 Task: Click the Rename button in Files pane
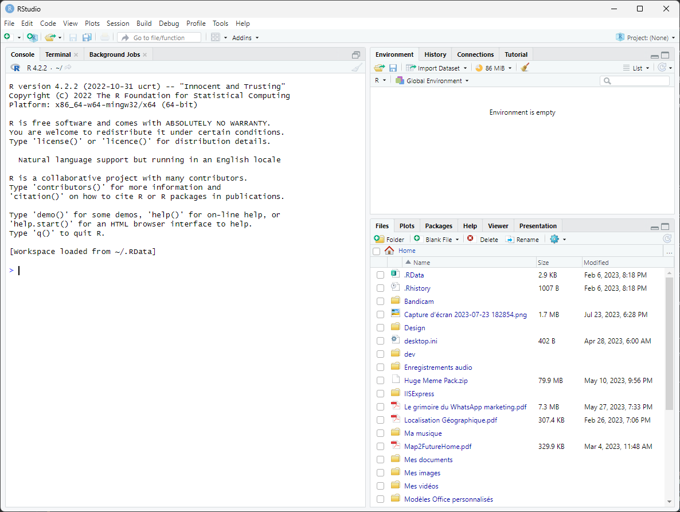tap(522, 239)
